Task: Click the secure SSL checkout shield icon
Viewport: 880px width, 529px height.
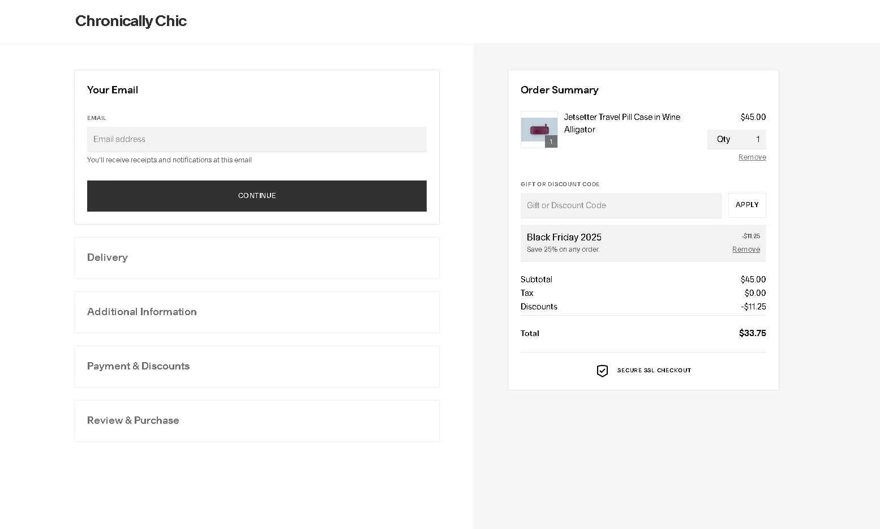Action: pyautogui.click(x=602, y=371)
